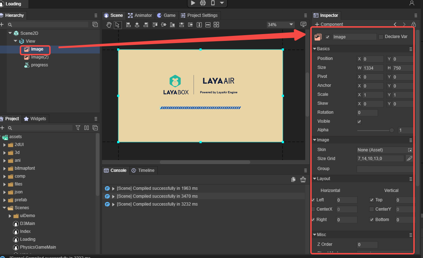Viewport: 423px width, 258px height.
Task: Uncheck the Bottom layout constraint
Action: pyautogui.click(x=372, y=220)
